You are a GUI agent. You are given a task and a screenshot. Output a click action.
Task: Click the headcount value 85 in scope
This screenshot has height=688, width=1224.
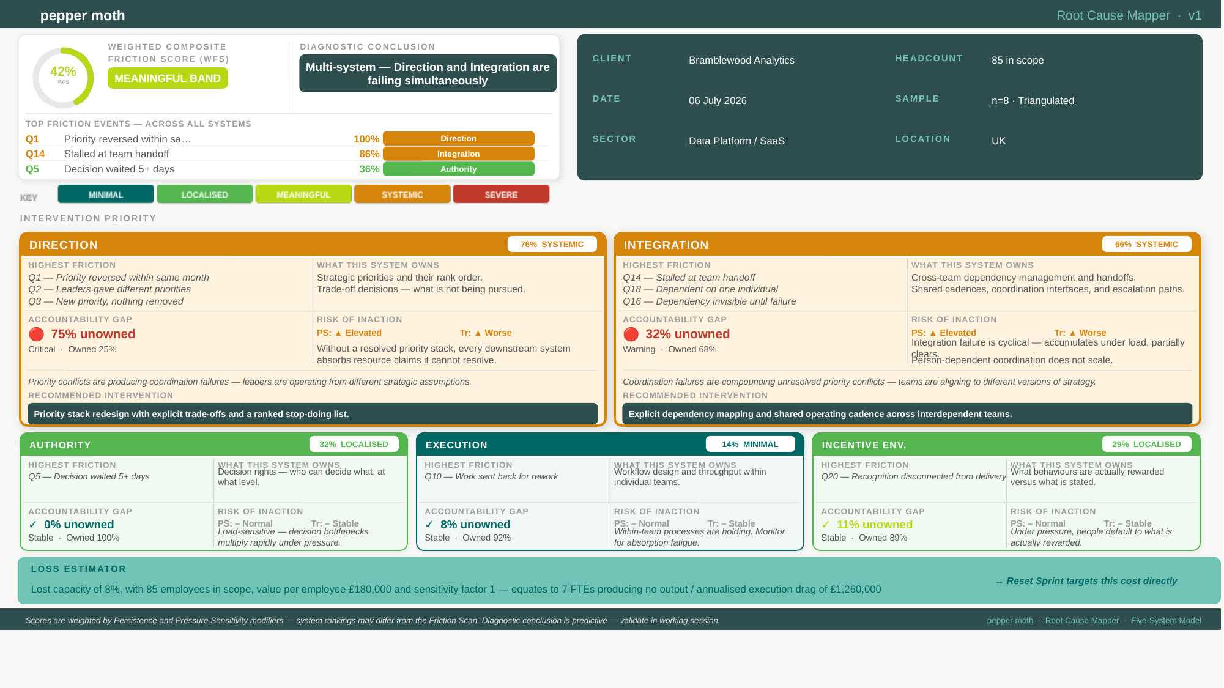click(1017, 60)
